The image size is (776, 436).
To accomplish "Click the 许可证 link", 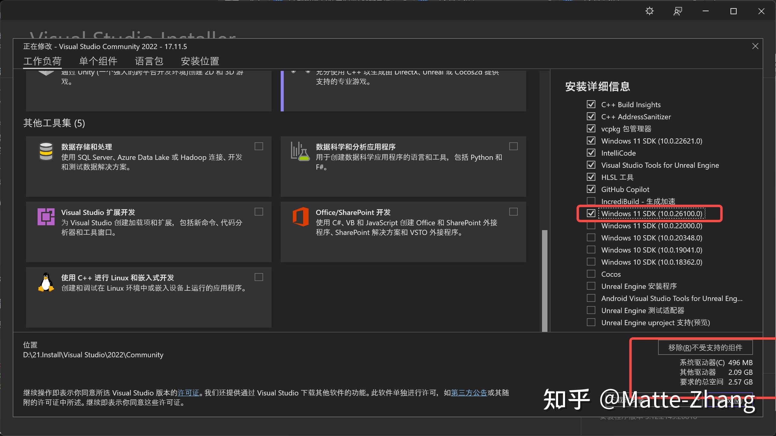I will (x=188, y=393).
